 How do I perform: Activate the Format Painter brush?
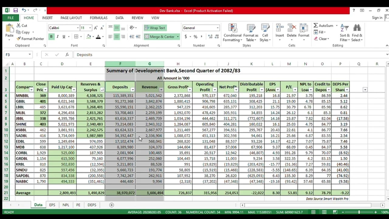pyautogui.click(x=30, y=39)
